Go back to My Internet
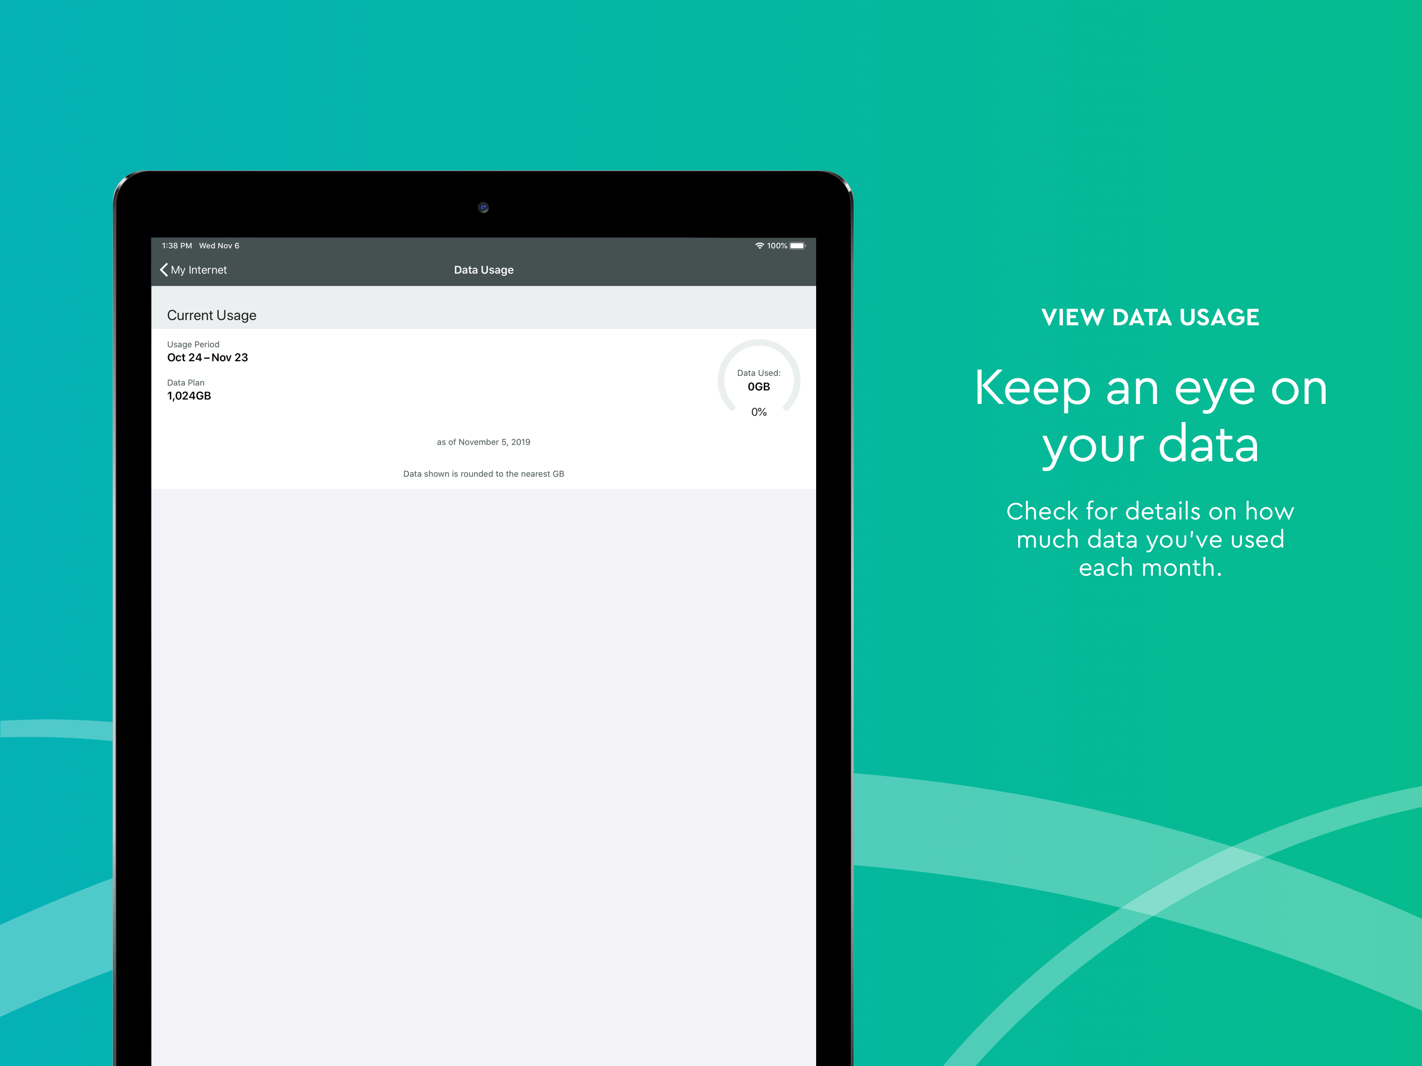 point(199,270)
